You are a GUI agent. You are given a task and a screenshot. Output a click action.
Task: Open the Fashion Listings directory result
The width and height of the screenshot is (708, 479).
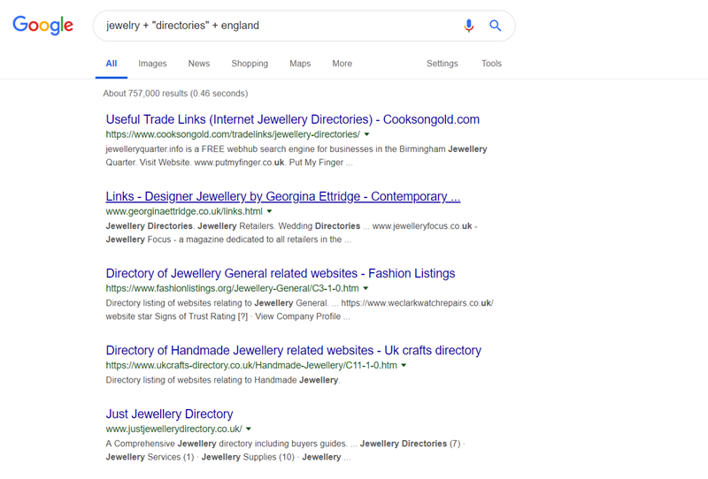281,274
